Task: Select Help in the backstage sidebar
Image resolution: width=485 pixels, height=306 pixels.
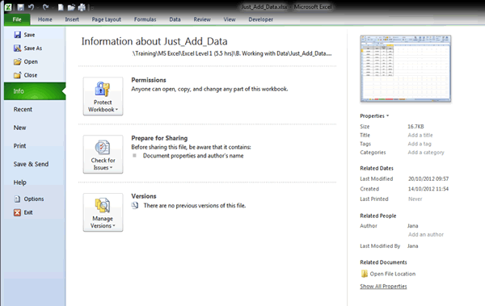Action: coord(19,182)
